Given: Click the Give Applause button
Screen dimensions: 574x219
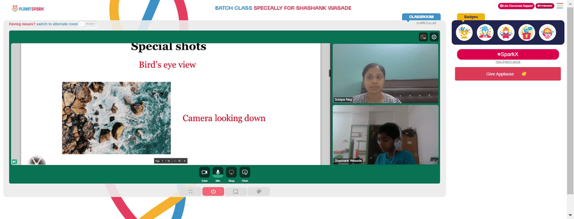Looking at the screenshot, I should [x=508, y=74].
